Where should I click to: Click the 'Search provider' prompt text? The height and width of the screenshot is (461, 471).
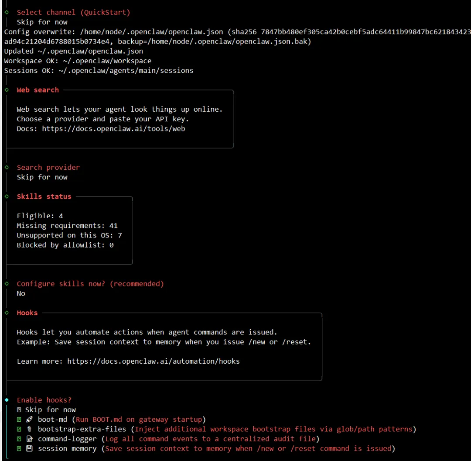click(x=48, y=167)
